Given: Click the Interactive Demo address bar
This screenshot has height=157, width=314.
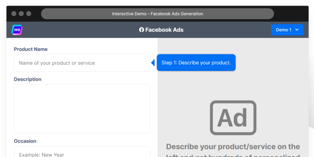Looking at the screenshot, I should (157, 14).
